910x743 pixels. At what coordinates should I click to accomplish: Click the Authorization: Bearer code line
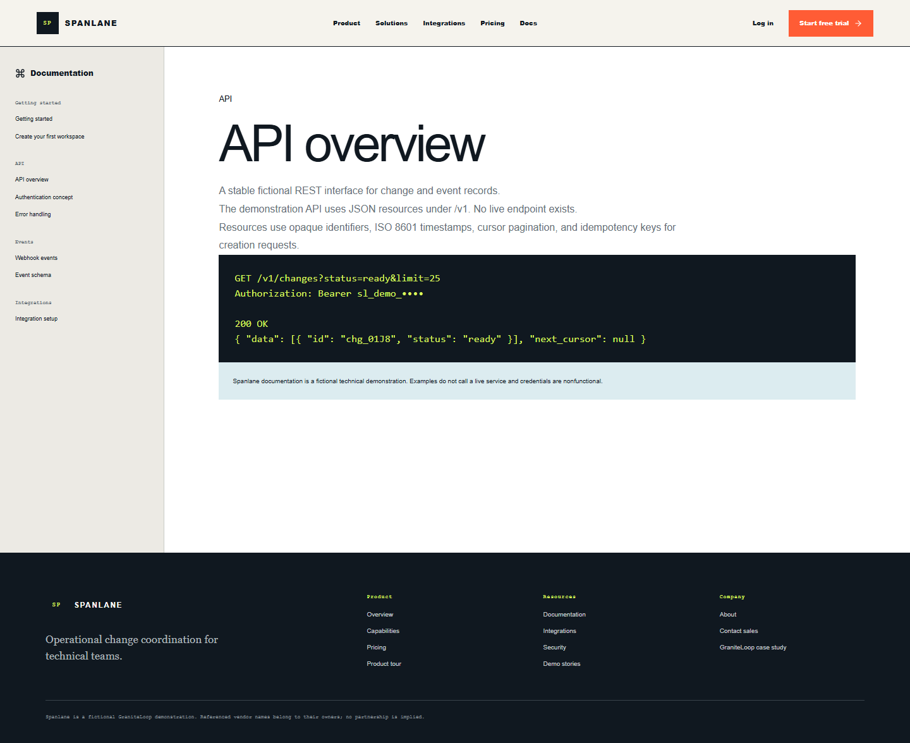coord(329,293)
